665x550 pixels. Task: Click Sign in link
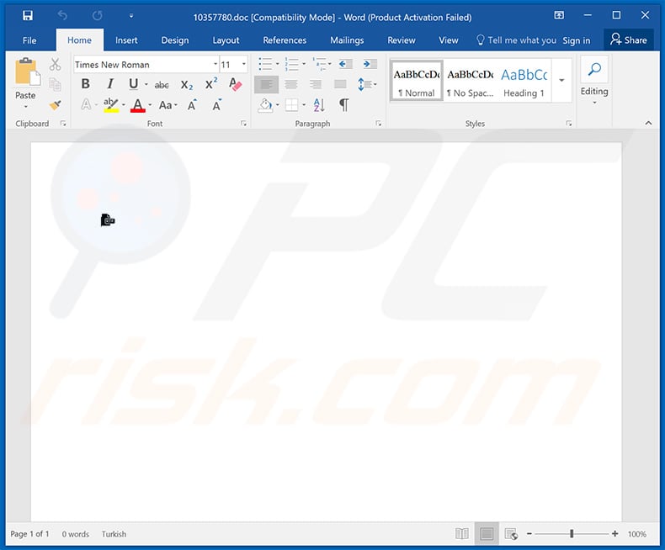(x=577, y=40)
